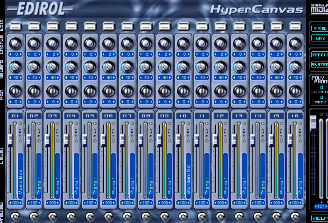Viewport: 328px width, 223px height.
Task: Click the Pan knob of part 10
Action: click(x=183, y=91)
